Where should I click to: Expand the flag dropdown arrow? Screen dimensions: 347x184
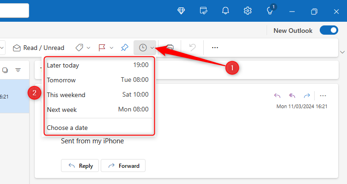click(111, 48)
